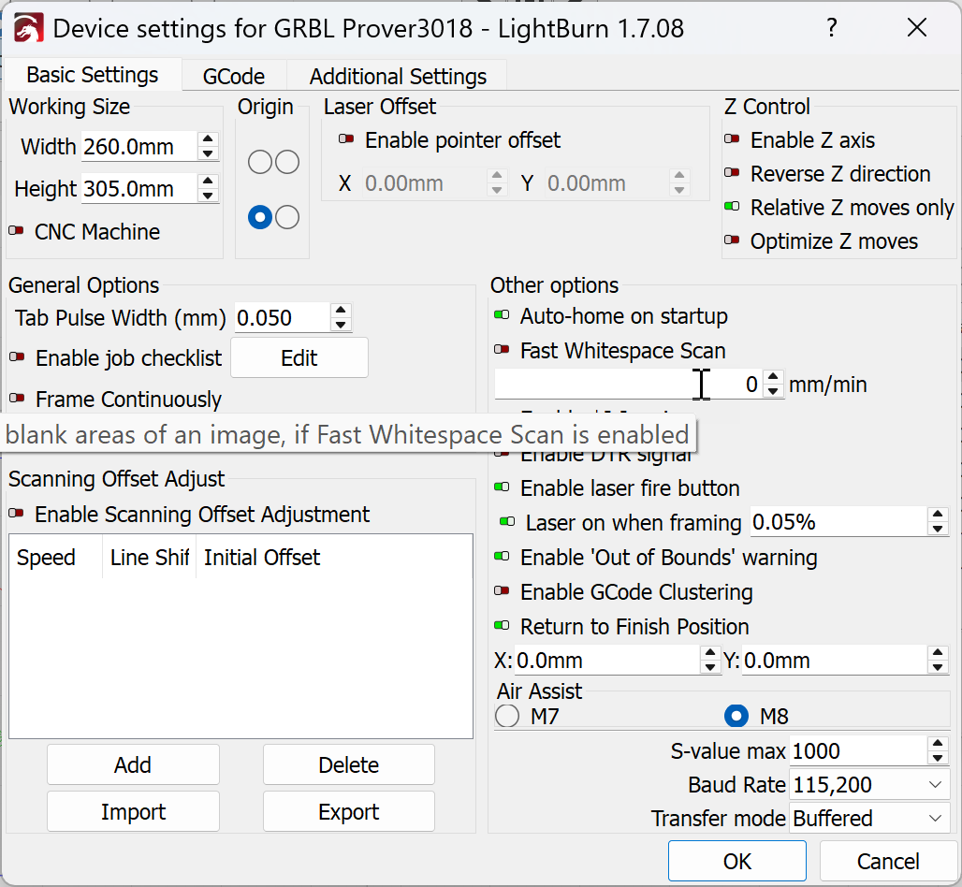
Task: Click the Laser on when framing percentage field
Action: coord(838,522)
